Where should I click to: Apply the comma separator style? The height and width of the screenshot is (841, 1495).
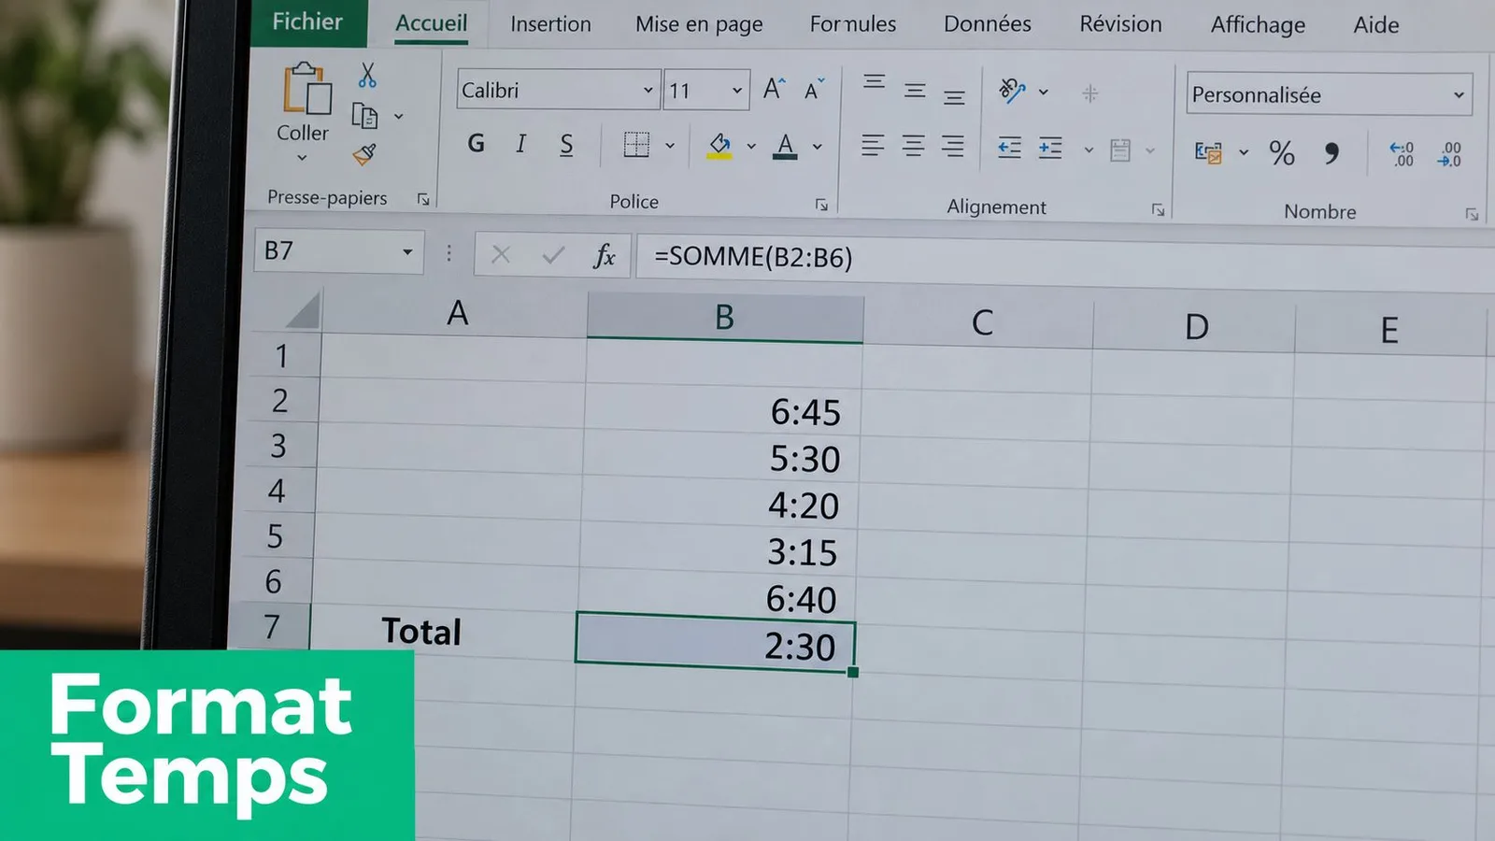coord(1331,153)
